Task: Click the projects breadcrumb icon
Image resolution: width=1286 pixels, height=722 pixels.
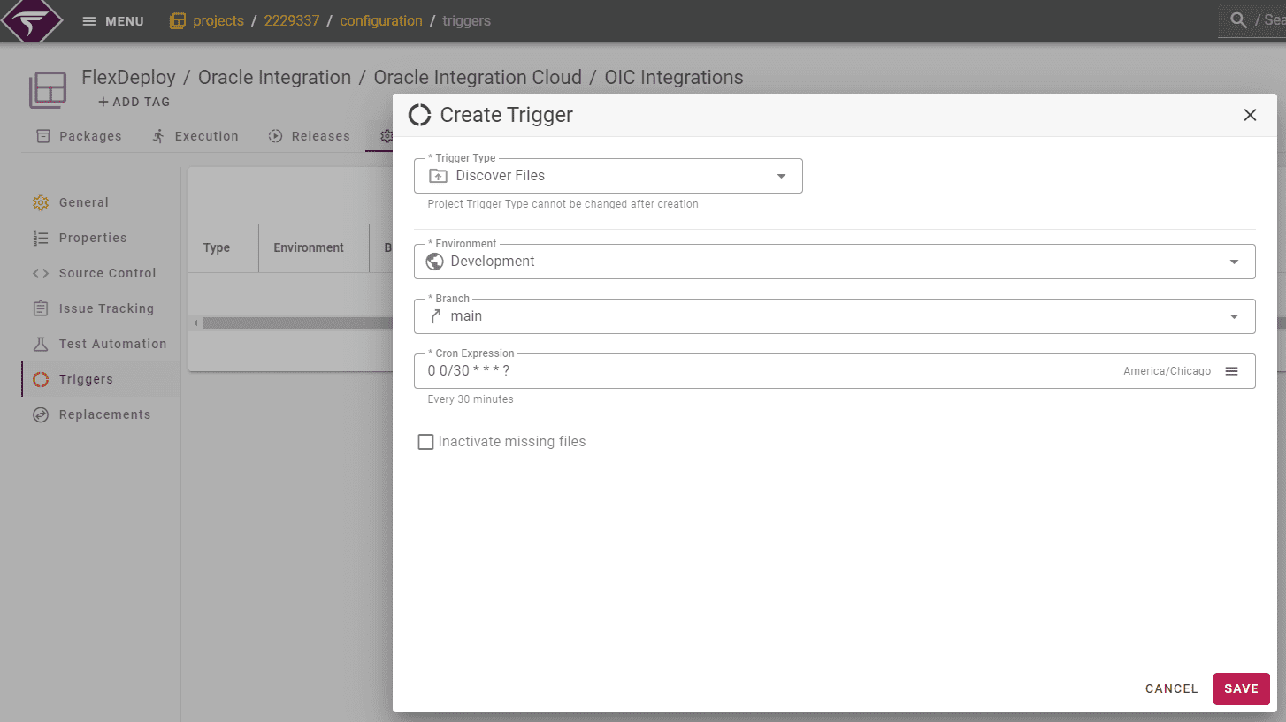Action: pyautogui.click(x=178, y=20)
